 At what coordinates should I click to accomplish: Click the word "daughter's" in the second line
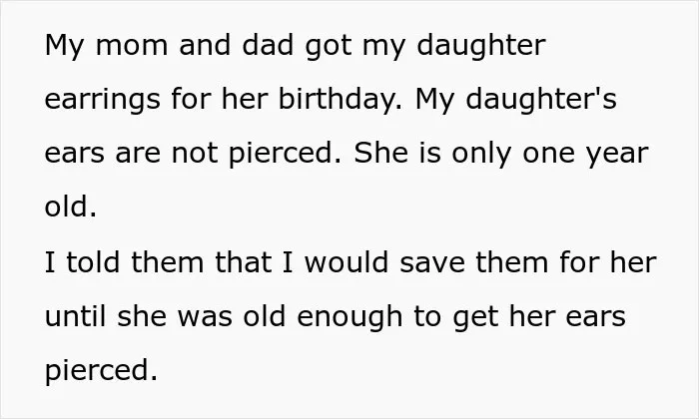[x=541, y=99]
